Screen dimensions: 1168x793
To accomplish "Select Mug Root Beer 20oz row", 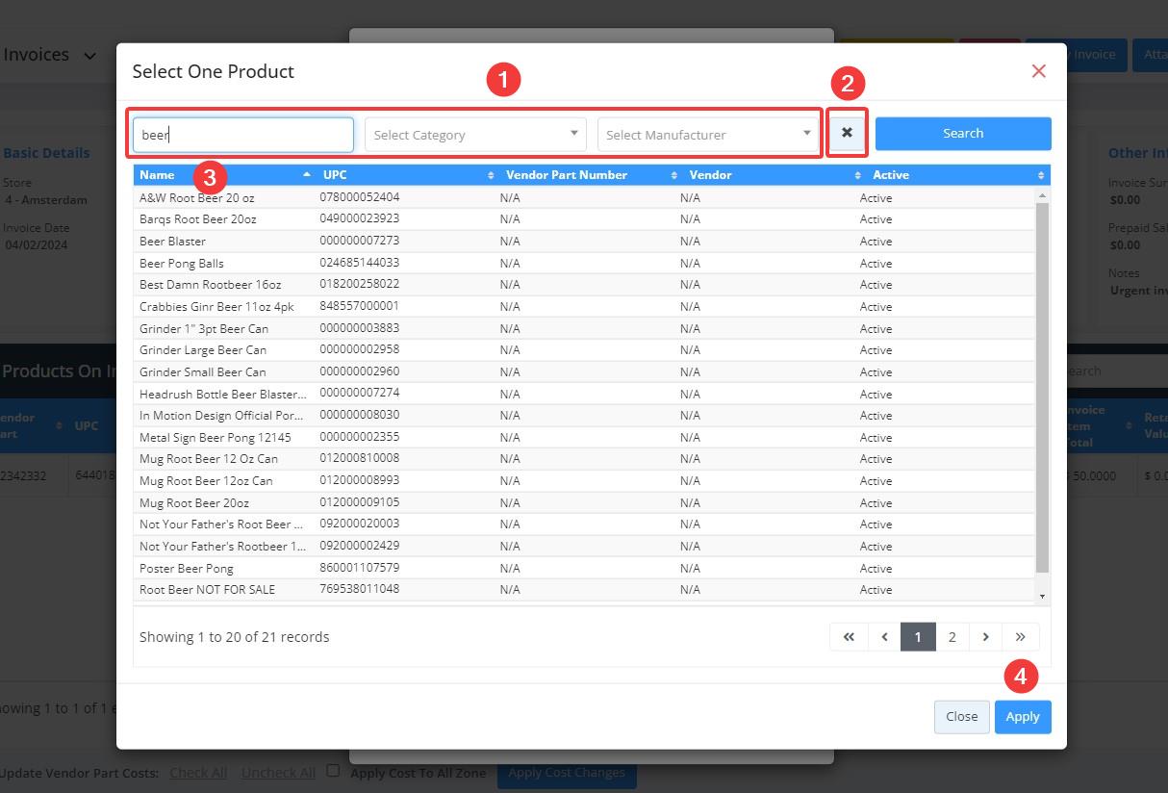I will click(584, 502).
